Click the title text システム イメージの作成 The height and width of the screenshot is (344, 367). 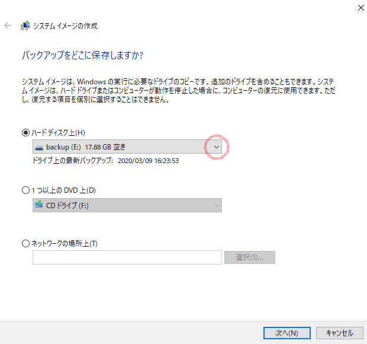click(x=65, y=26)
